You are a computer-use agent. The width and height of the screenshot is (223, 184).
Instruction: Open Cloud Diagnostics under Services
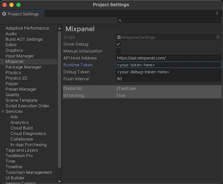pyautogui.click(x=28, y=133)
